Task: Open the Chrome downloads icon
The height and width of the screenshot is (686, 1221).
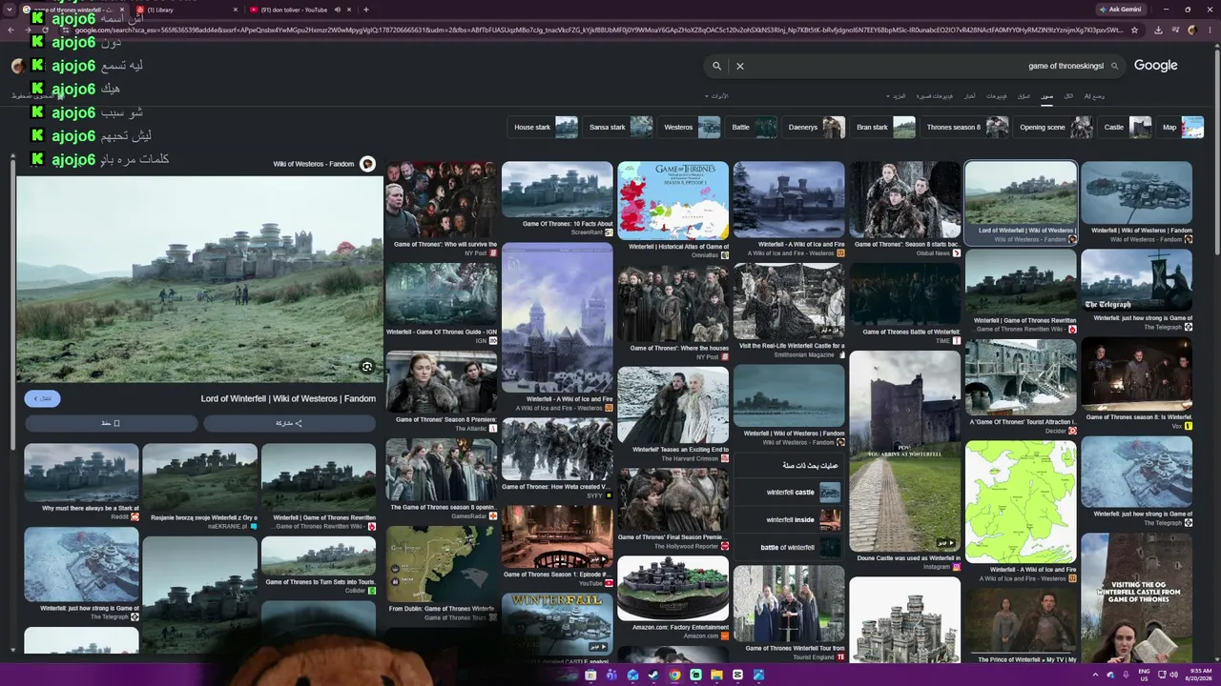Action: (x=1158, y=30)
